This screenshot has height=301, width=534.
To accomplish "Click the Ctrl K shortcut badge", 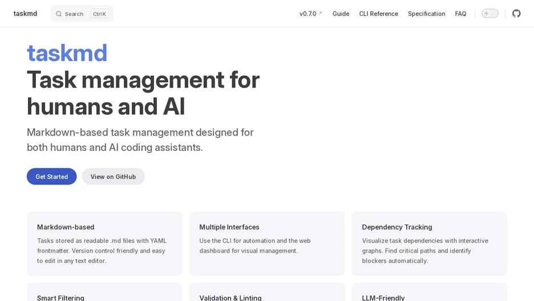I will [99, 14].
